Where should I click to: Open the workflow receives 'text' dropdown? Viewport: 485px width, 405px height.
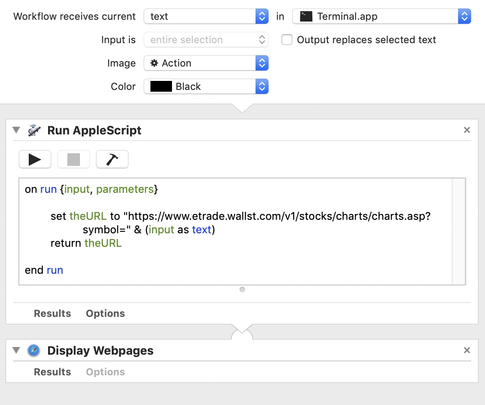point(206,17)
